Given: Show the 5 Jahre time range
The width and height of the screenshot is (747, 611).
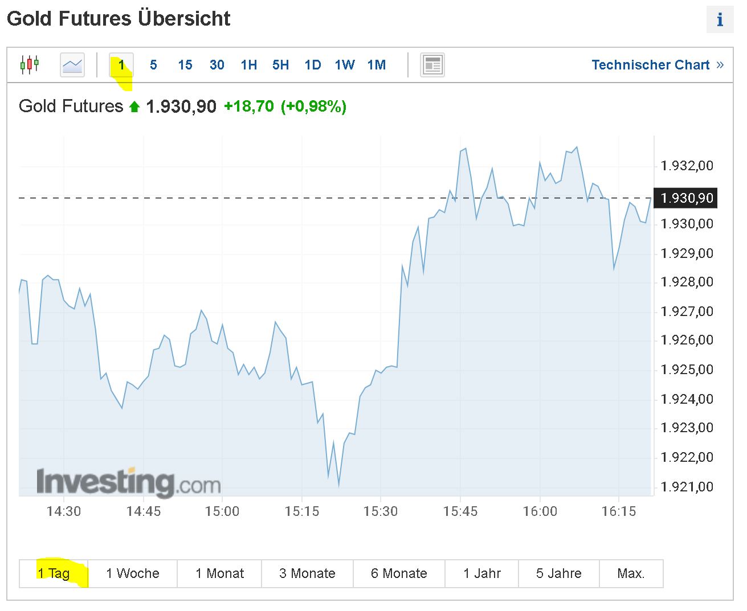Looking at the screenshot, I should tap(558, 573).
